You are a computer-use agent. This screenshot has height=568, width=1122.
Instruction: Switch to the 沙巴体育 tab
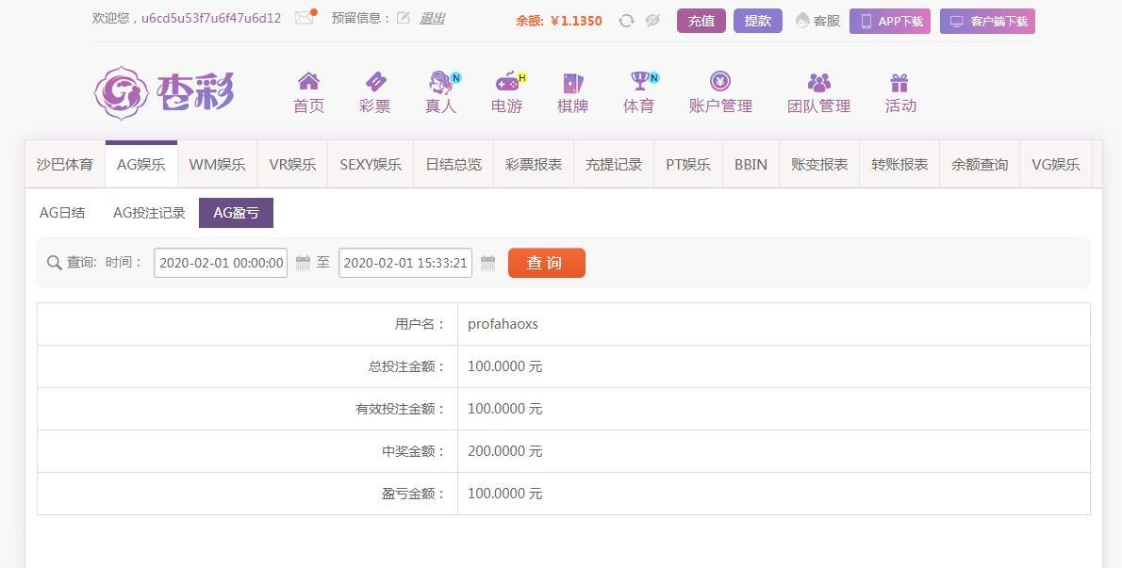[x=65, y=164]
